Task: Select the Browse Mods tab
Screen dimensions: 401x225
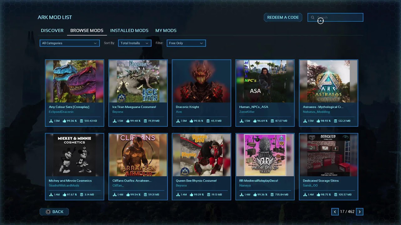Action: point(87,30)
